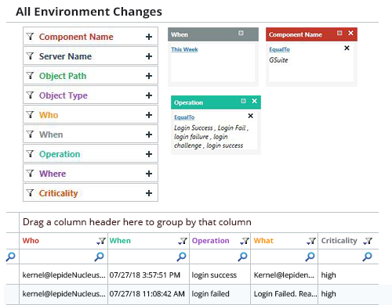Click EqualTo link in Operation filter
392x305 pixels.
(184, 117)
